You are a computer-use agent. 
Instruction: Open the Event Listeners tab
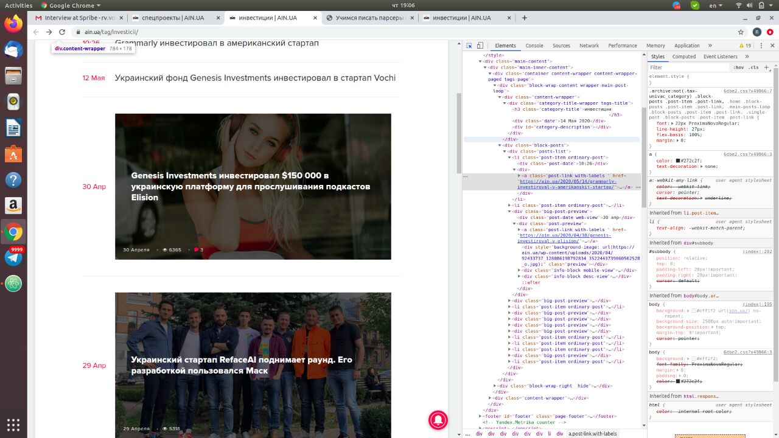click(721, 57)
